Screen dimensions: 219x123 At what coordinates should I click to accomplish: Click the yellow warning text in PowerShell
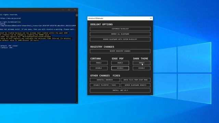[36, 37]
